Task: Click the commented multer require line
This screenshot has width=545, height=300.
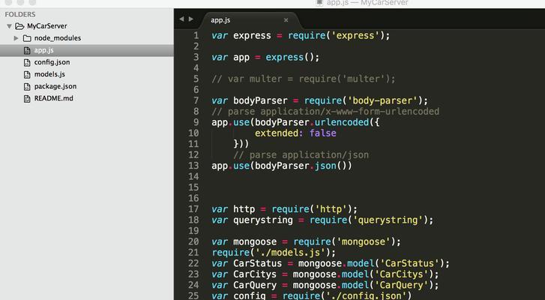Action: pos(304,79)
